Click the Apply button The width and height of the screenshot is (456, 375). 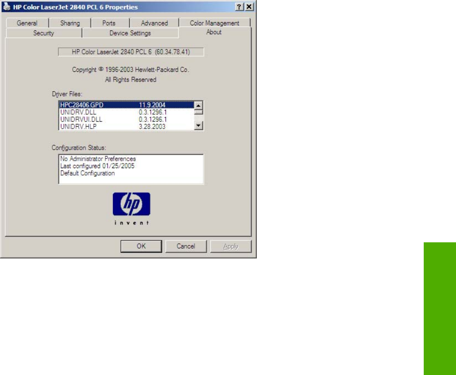pyautogui.click(x=231, y=246)
